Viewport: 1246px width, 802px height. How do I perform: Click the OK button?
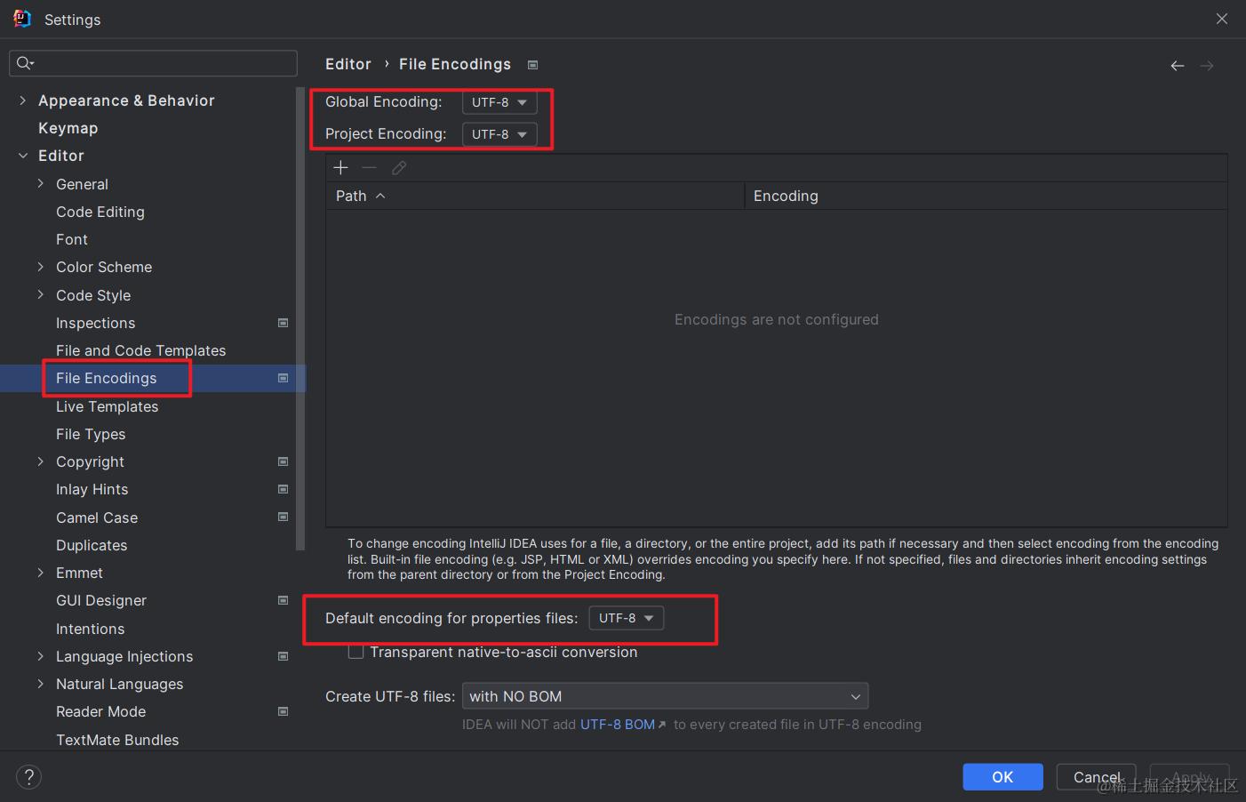pyautogui.click(x=1002, y=777)
